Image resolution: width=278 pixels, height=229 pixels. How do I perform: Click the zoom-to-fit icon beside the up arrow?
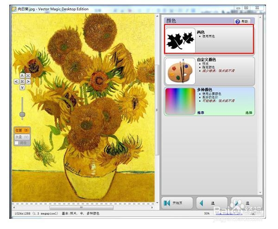coord(28,76)
